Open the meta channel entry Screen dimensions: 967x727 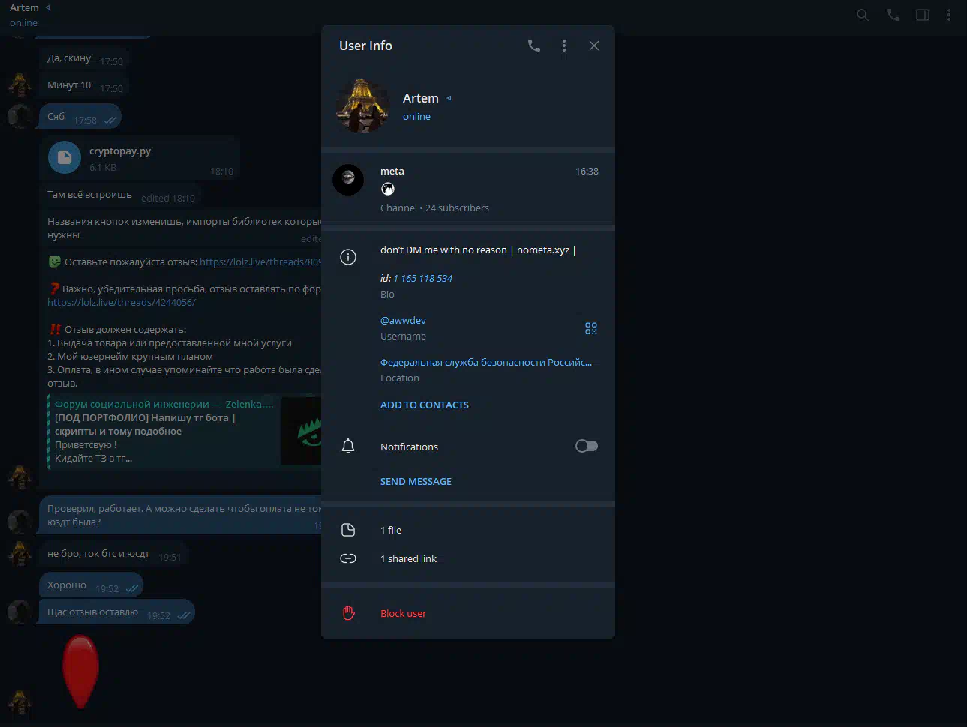click(x=468, y=188)
